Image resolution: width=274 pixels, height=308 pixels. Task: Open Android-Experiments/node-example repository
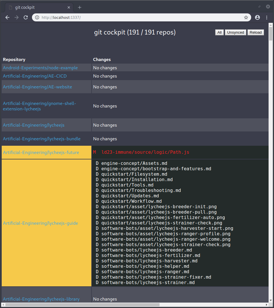pyautogui.click(x=40, y=68)
